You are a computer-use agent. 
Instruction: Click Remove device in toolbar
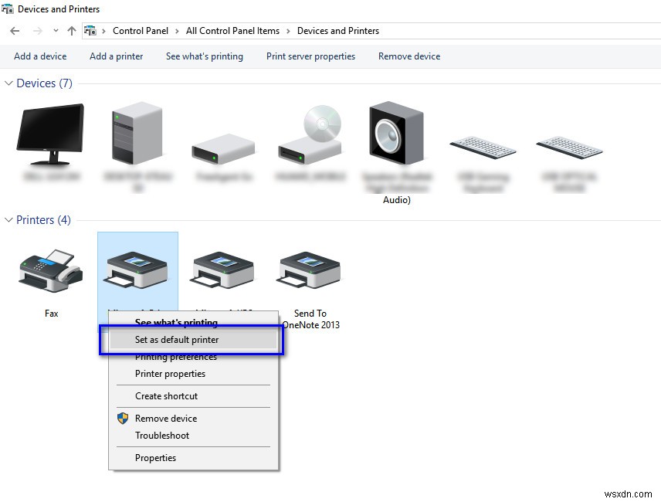(409, 56)
